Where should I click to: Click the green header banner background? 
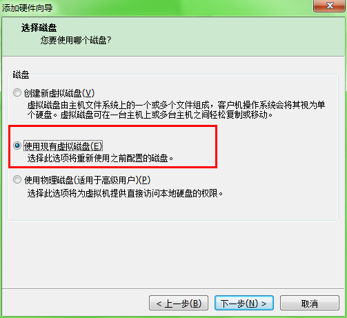[207, 37]
